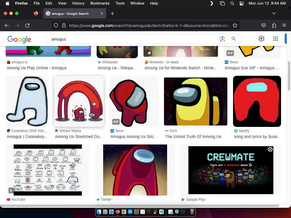Viewport: 291px width, 218px height.
Task: Open Visual Studio Code from the Dock
Action: 161,212
